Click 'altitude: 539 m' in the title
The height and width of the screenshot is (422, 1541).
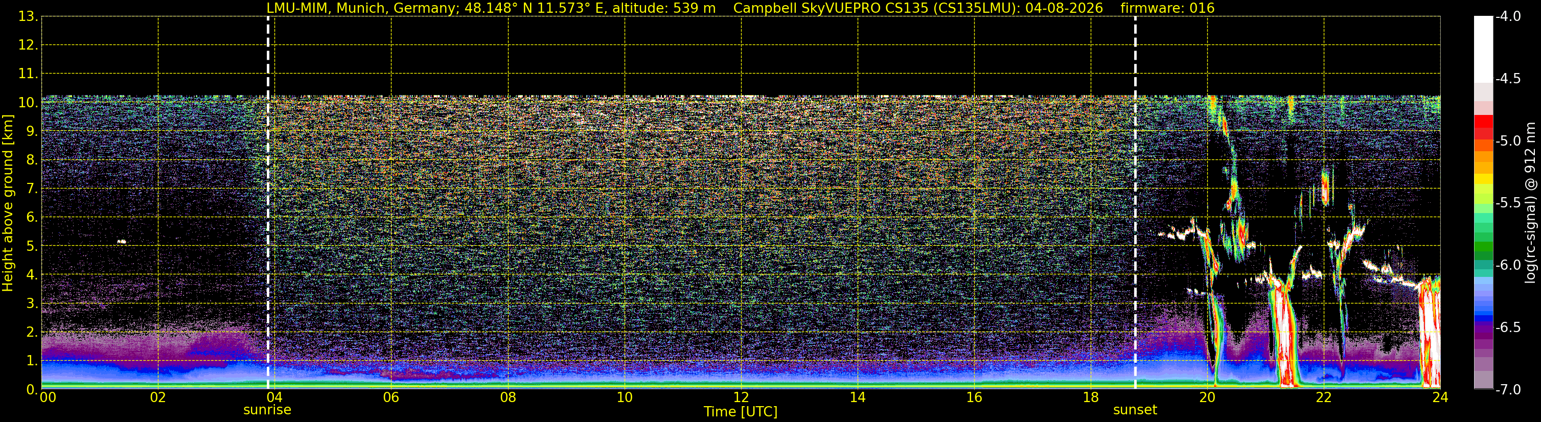point(664,8)
